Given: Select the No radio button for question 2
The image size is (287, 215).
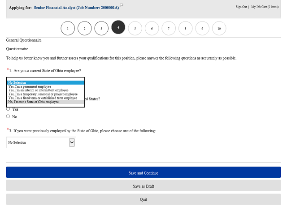Looking at the screenshot, I should pyautogui.click(x=8, y=116).
